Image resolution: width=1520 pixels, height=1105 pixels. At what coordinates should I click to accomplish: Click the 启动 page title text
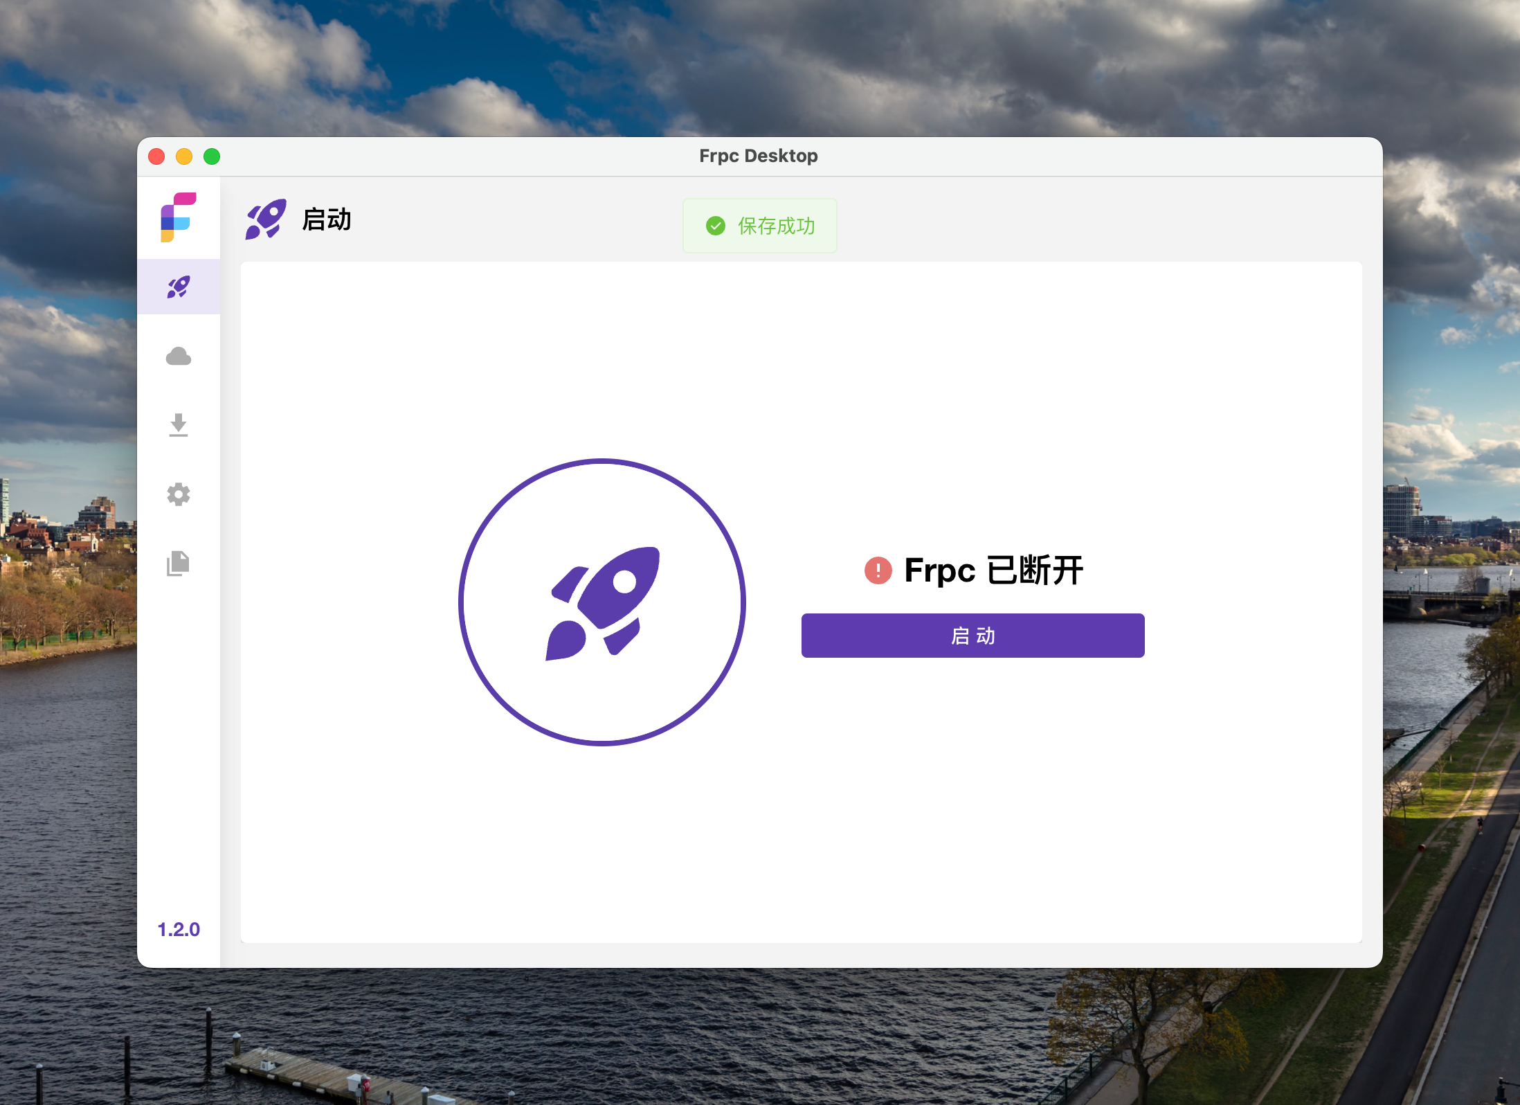point(327,219)
